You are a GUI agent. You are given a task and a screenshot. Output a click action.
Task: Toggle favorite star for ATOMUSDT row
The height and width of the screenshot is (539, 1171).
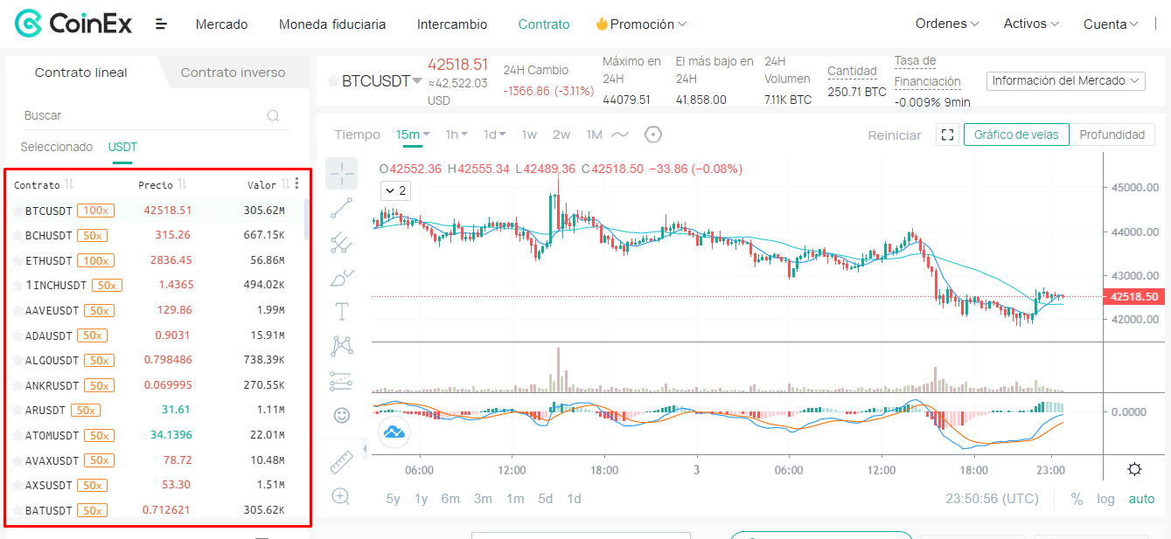[17, 435]
